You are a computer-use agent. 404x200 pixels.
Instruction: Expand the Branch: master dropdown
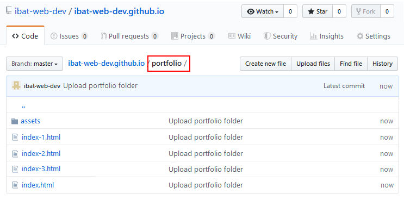coord(34,64)
